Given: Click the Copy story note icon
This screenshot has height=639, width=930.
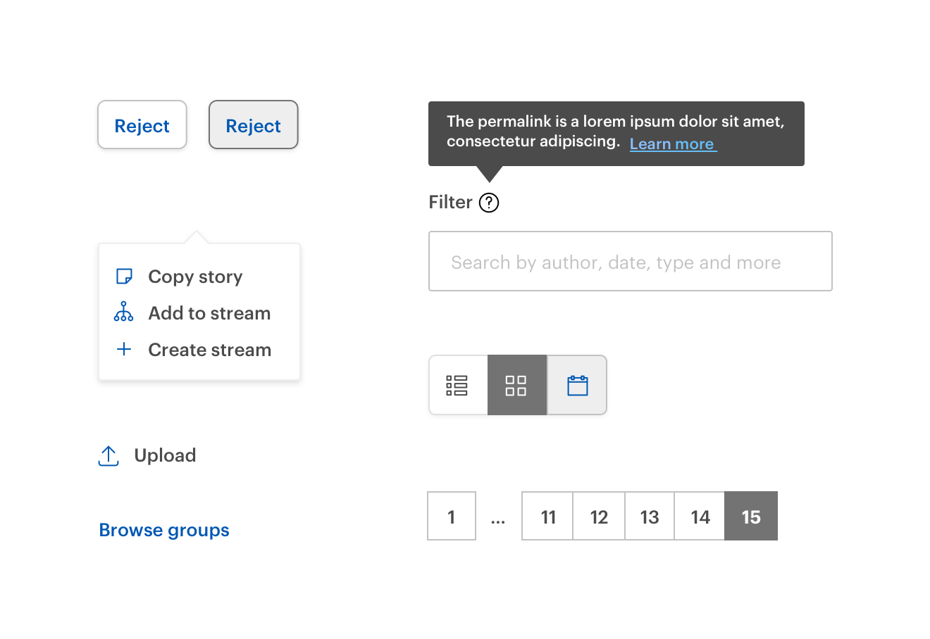Looking at the screenshot, I should pyautogui.click(x=124, y=277).
